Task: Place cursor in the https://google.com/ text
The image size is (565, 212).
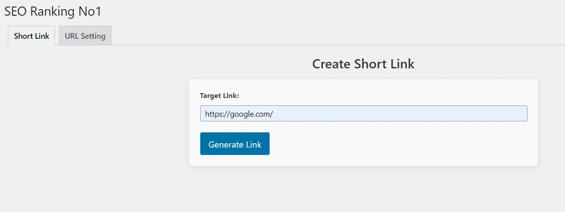Action: pyautogui.click(x=239, y=114)
